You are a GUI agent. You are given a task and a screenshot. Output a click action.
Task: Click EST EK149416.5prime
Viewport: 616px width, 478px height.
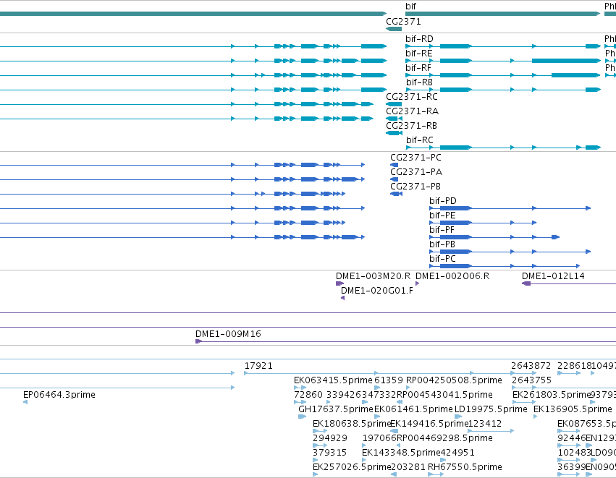click(x=429, y=424)
